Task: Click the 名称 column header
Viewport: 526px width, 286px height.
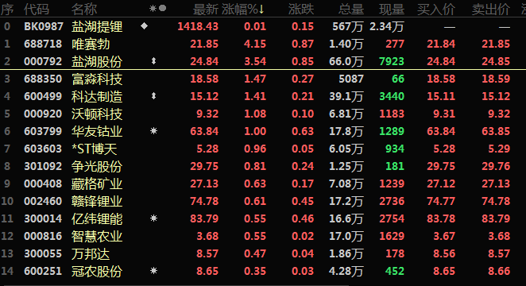Action: pyautogui.click(x=84, y=9)
